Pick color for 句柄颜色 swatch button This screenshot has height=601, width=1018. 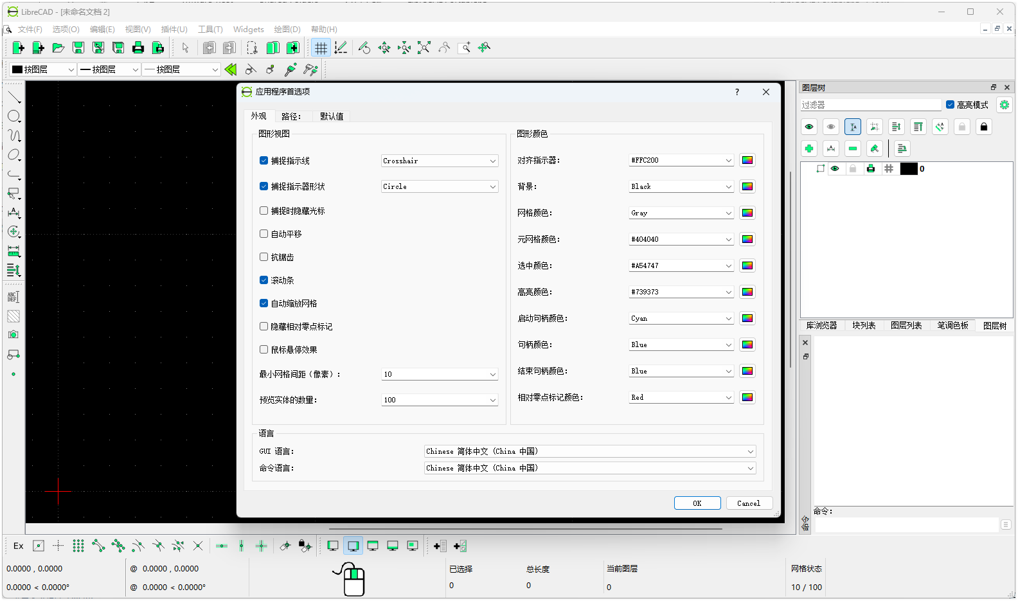point(747,345)
